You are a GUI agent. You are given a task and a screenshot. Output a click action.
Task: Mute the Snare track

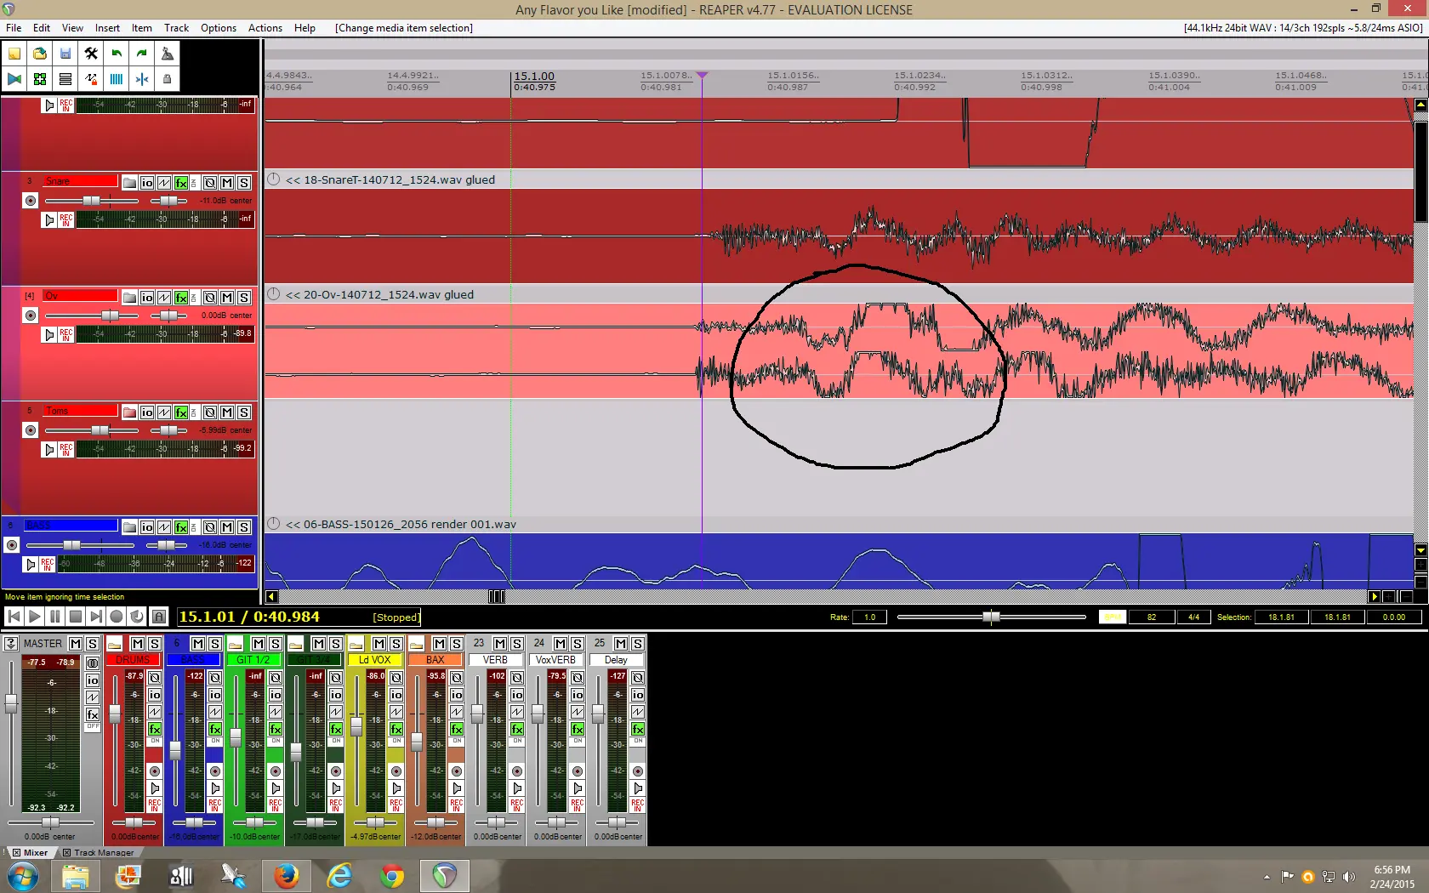[227, 183]
